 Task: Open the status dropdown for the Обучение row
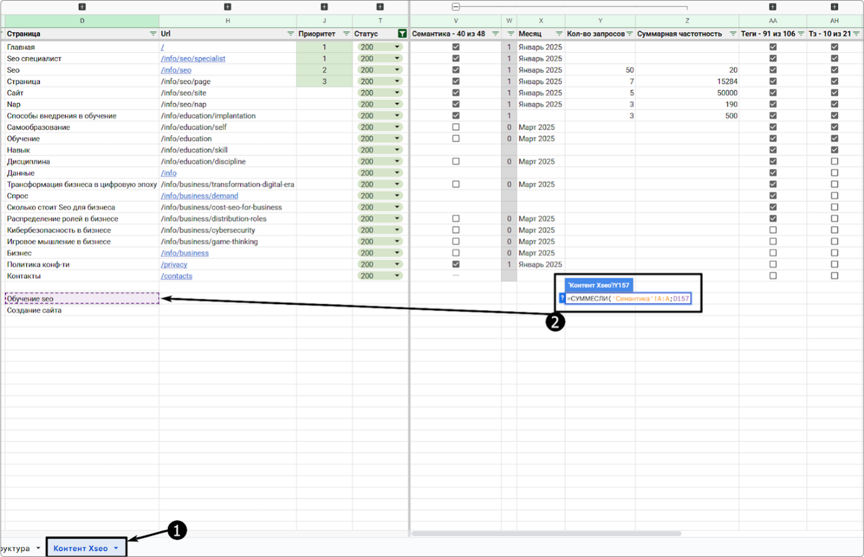(x=397, y=139)
